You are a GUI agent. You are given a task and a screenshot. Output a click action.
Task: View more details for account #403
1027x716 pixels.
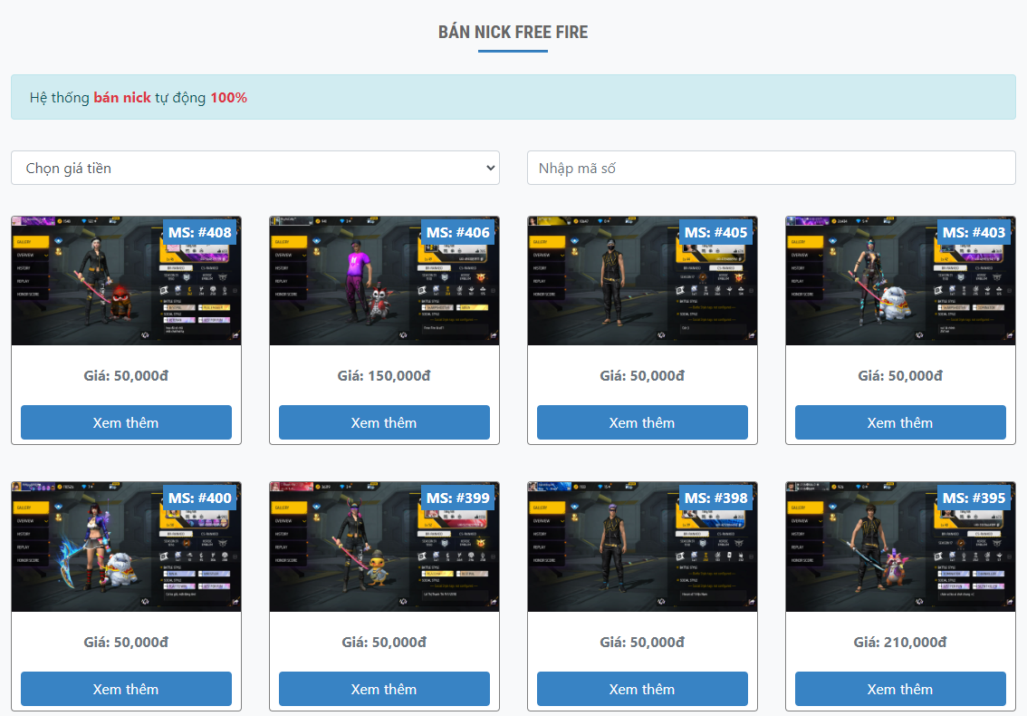click(x=900, y=422)
